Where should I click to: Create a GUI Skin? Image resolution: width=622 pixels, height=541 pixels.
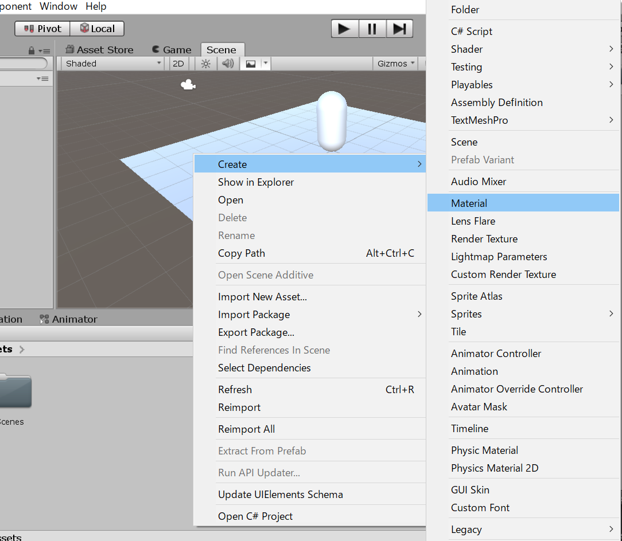point(523,489)
